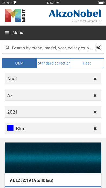Screen dimensions: 106x188
Task: Switch to the Fleet tab
Action: pos(87,63)
